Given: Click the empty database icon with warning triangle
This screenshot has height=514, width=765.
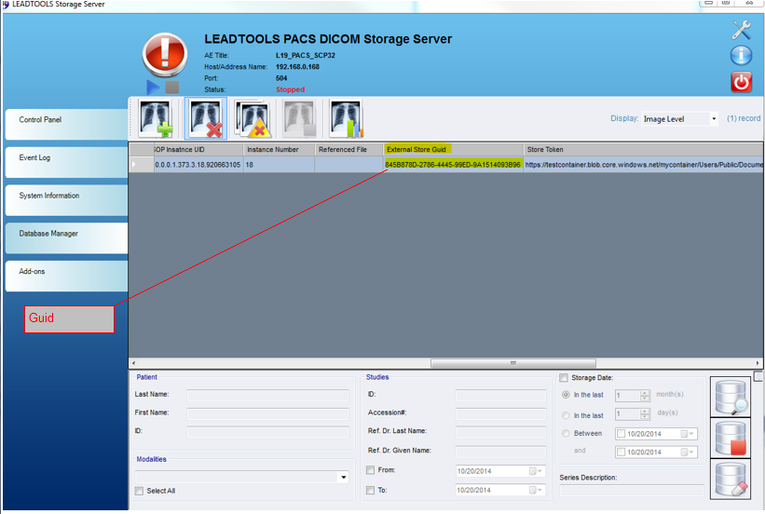Looking at the screenshot, I should click(x=253, y=118).
